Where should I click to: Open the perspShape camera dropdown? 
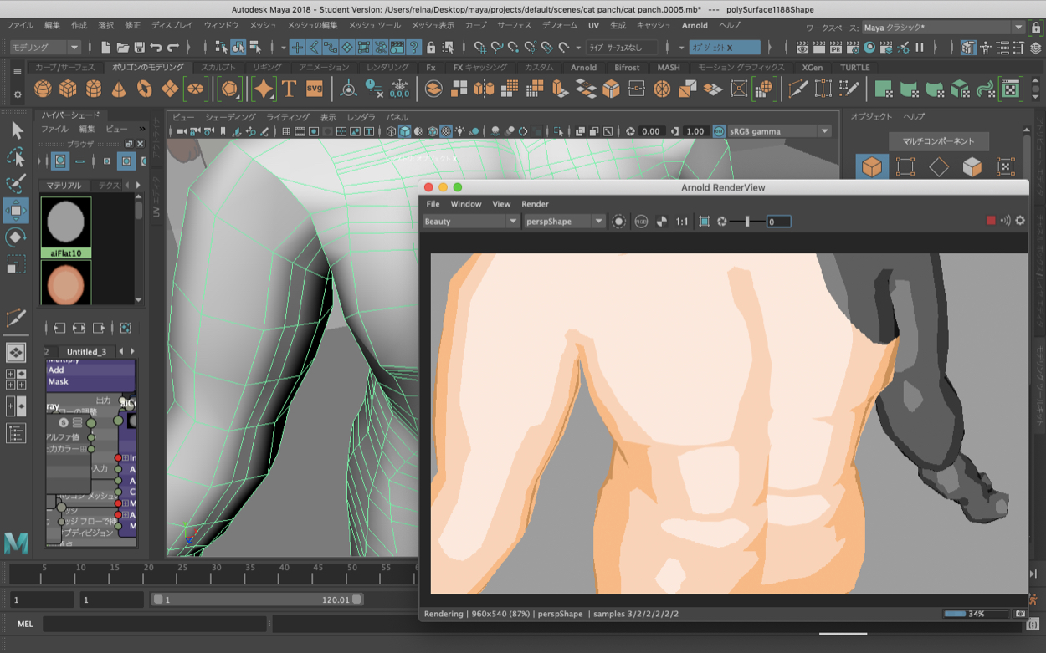564,222
